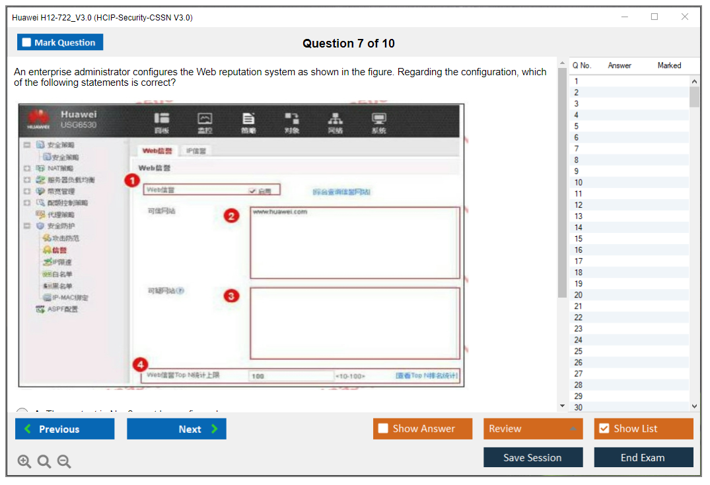The image size is (710, 485).
Task: Check the Mark Question checkbox
Action: point(26,43)
